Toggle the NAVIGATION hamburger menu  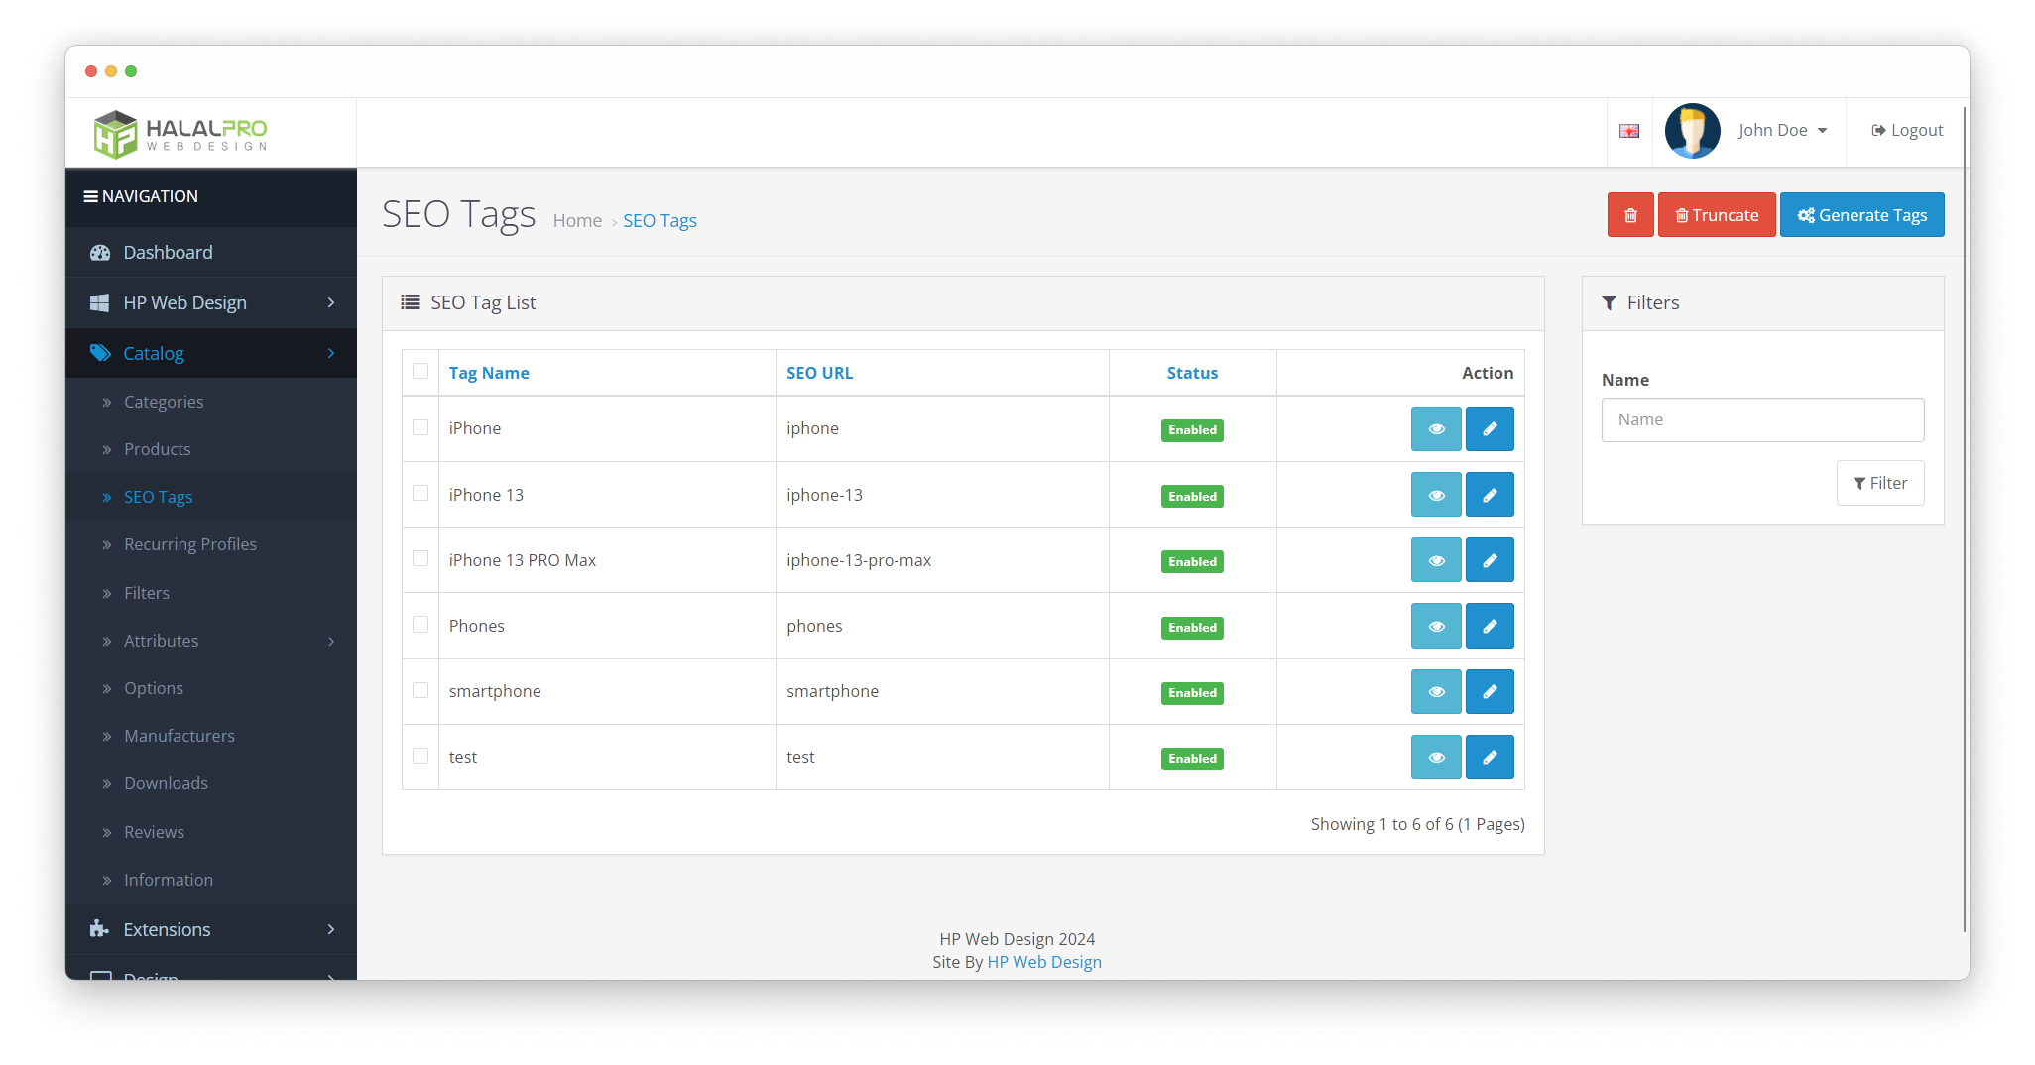[141, 196]
